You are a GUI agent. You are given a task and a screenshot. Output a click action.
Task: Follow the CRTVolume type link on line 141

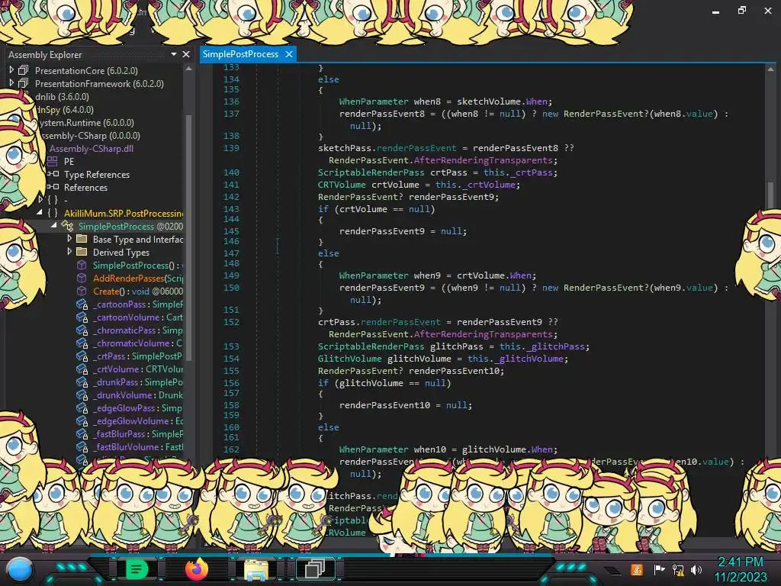pyautogui.click(x=342, y=185)
